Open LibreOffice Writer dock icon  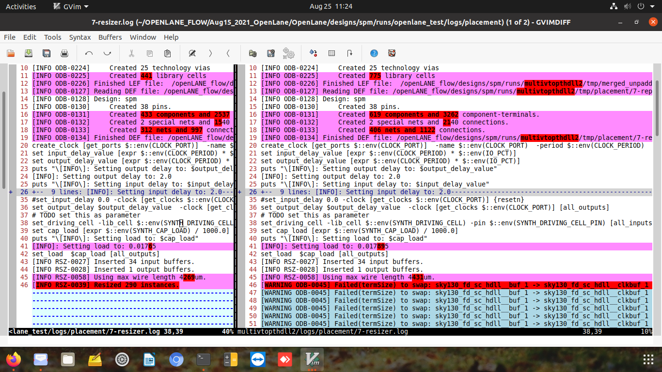tap(149, 359)
